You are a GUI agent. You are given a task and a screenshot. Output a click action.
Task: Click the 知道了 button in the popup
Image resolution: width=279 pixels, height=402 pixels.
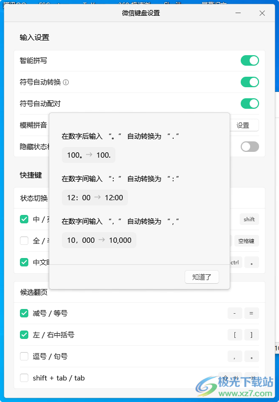202,277
